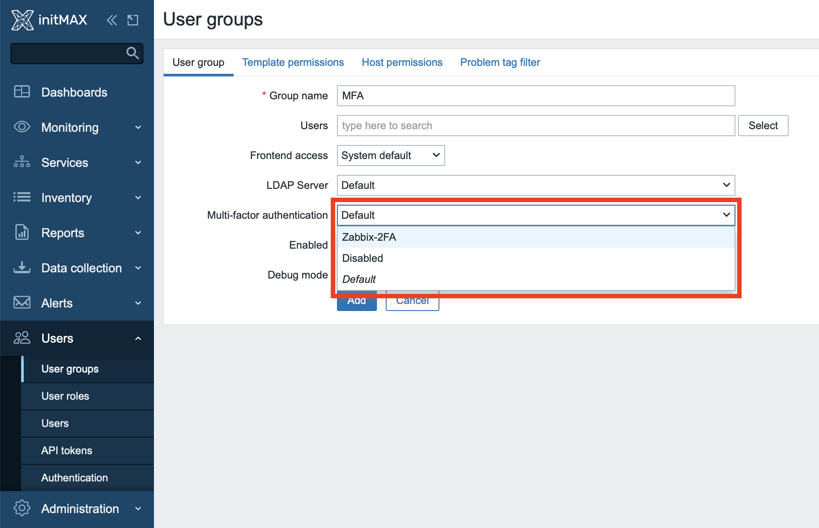
Task: Click the search magnifier icon
Action: [132, 53]
